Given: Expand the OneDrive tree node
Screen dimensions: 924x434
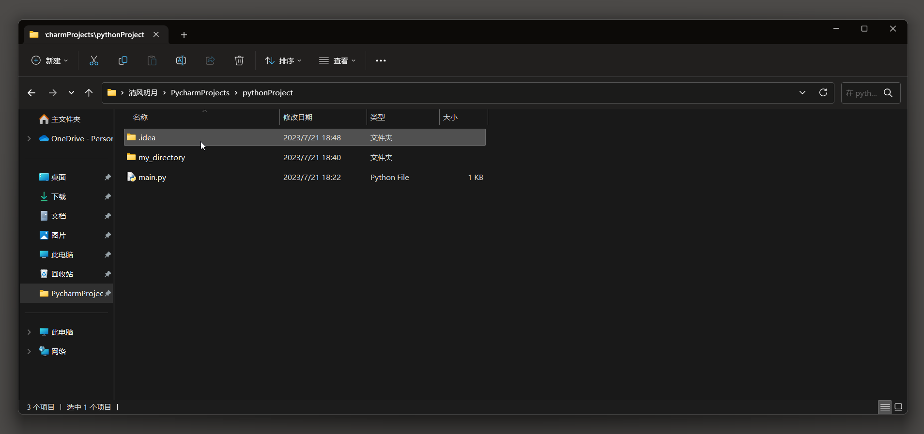Looking at the screenshot, I should point(29,138).
